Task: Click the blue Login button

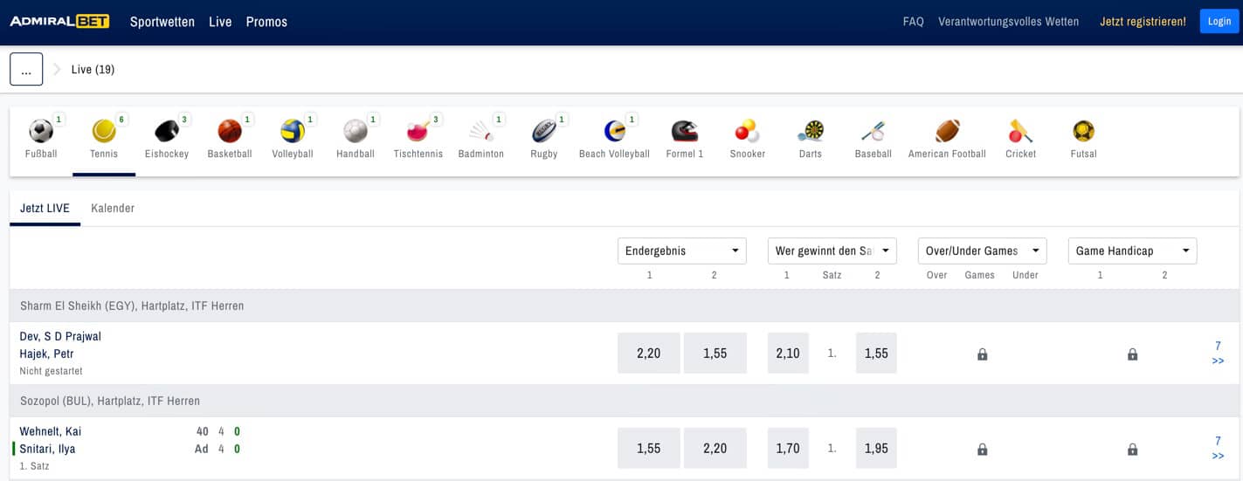Action: pos(1219,22)
